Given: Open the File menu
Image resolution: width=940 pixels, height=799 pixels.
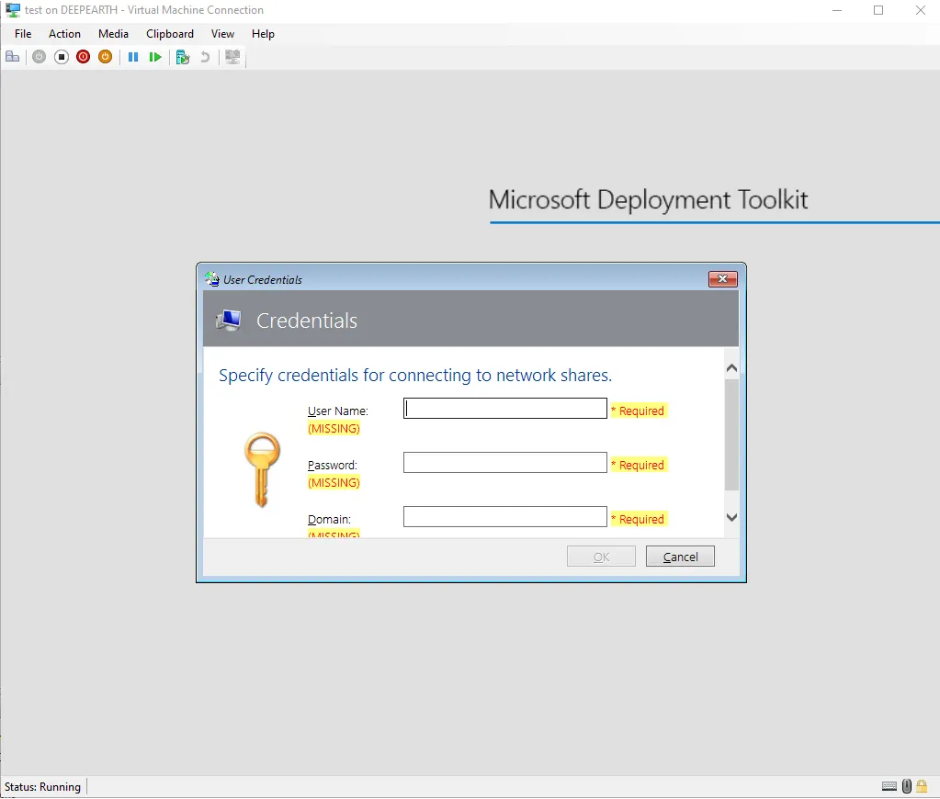Looking at the screenshot, I should coord(23,34).
